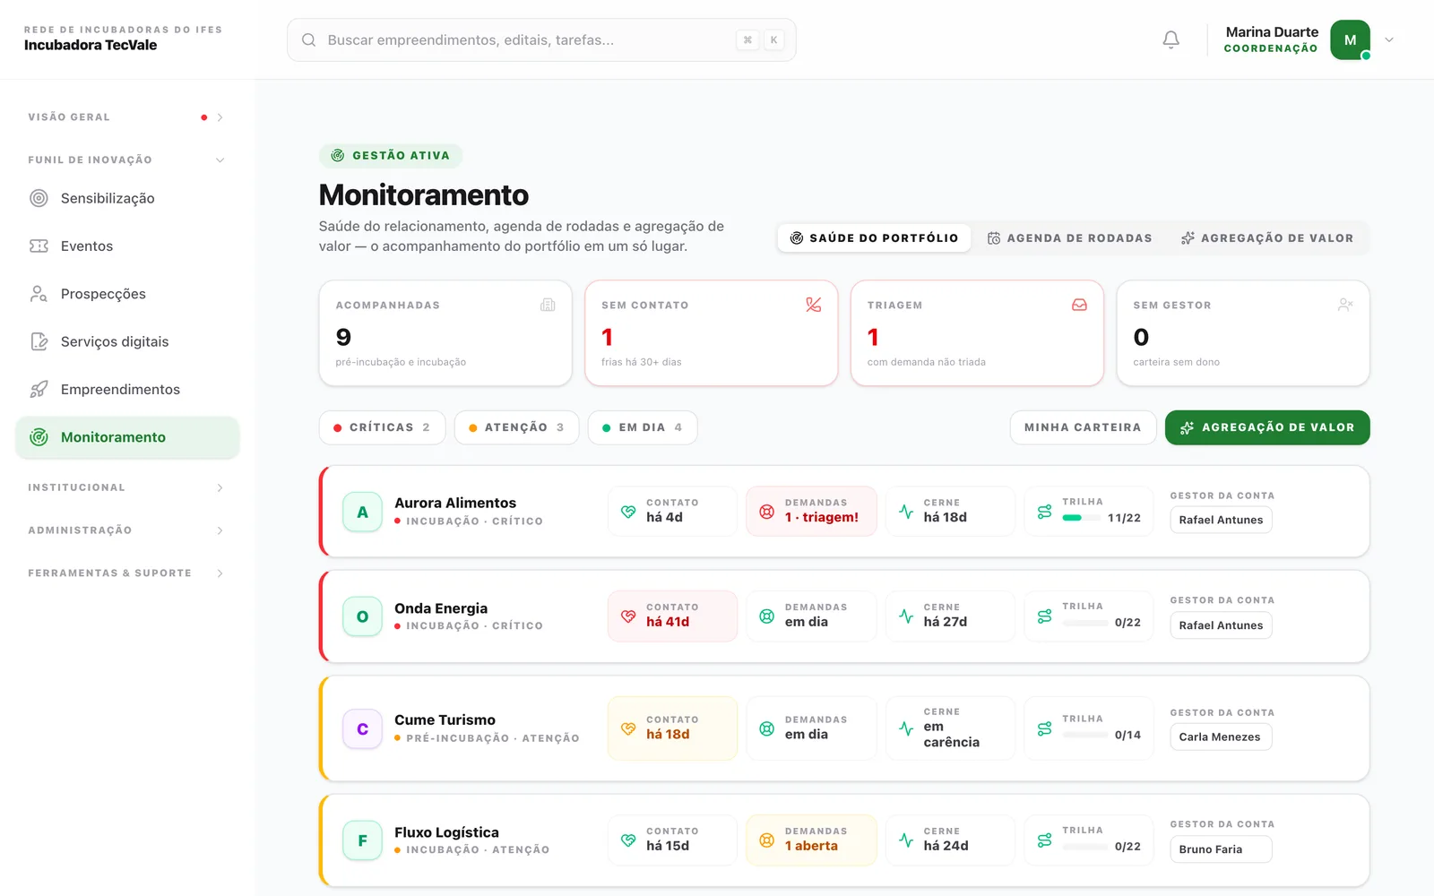Focus the Buscar empreendimentos search field
The height and width of the screenshot is (896, 1434).
pos(541,39)
